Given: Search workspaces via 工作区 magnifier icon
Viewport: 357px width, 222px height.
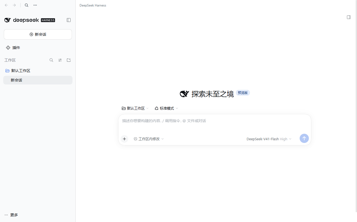Looking at the screenshot, I should (51, 60).
